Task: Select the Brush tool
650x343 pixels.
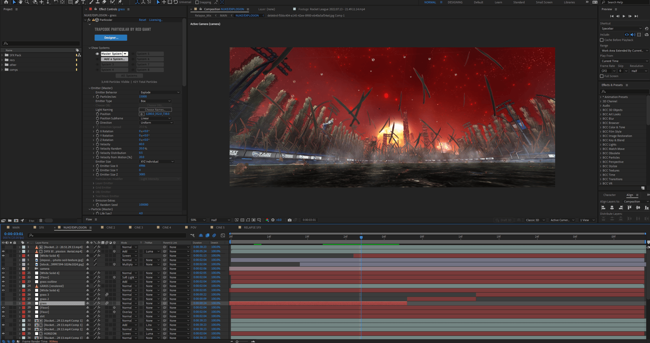Action: coord(91,2)
